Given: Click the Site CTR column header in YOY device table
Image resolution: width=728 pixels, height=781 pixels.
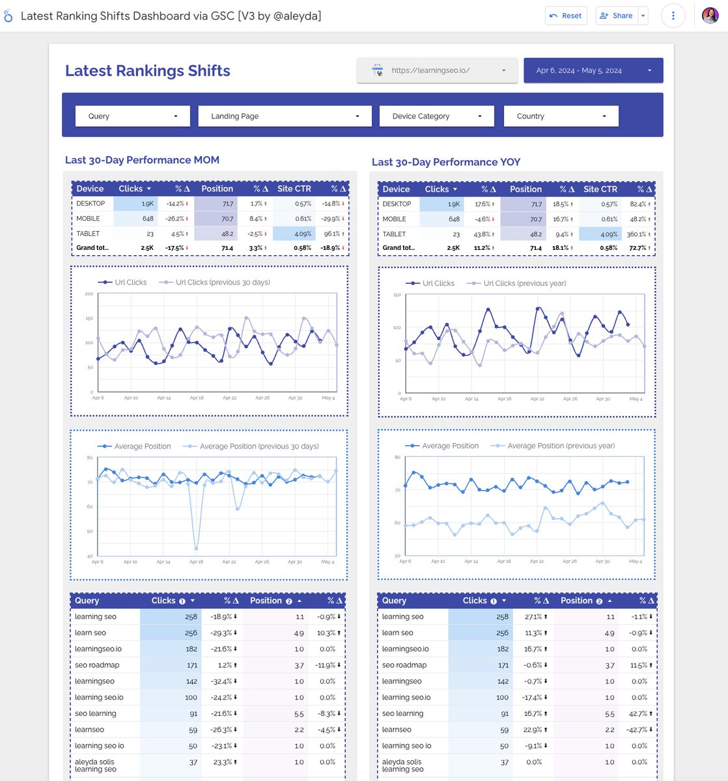Looking at the screenshot, I should coord(600,189).
